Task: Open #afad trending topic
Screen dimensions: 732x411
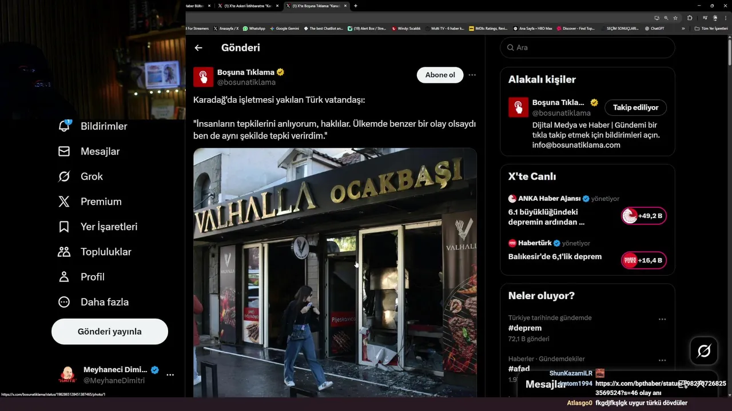Action: click(x=519, y=369)
